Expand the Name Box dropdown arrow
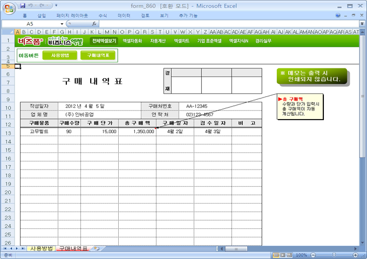Image resolution: width=367 pixels, height=259 pixels. click(63, 24)
